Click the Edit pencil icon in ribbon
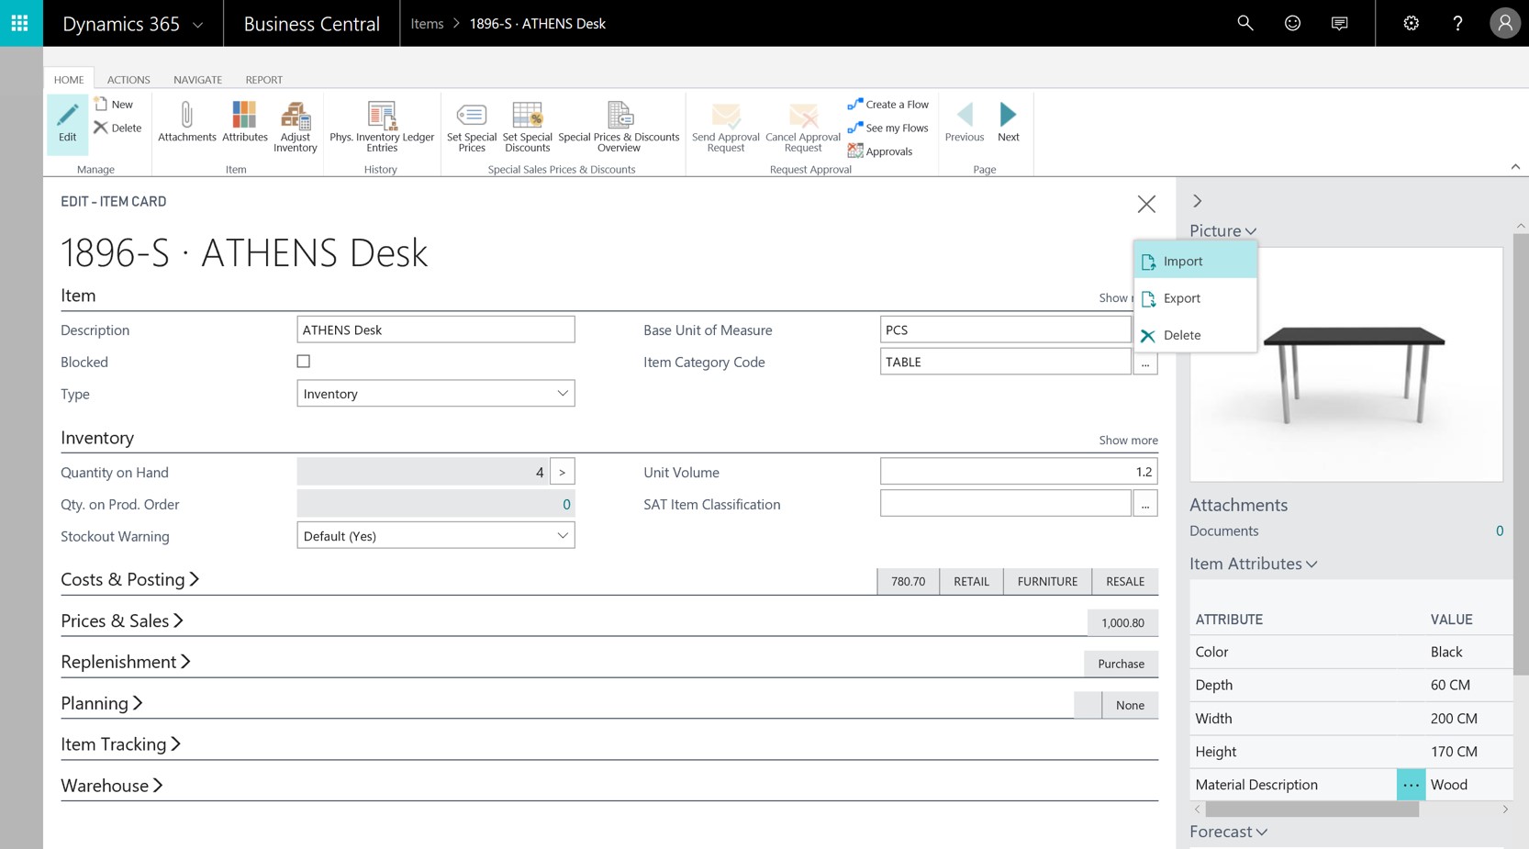 [x=68, y=123]
